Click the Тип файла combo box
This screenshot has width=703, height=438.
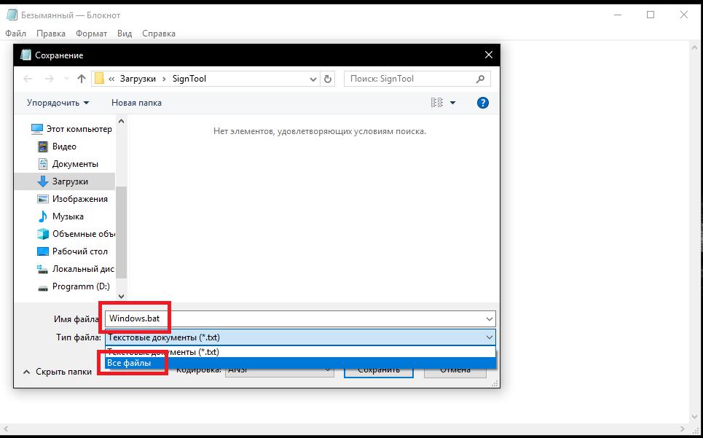[300, 337]
